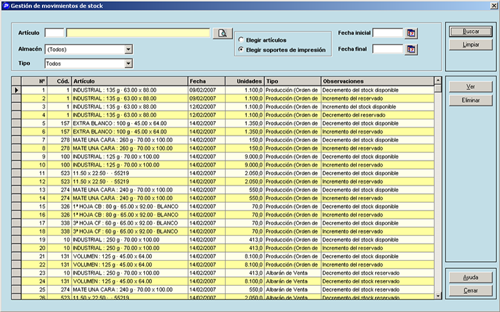This screenshot has width=500, height=312.
Task: Focus the Artículo code input field
Action: point(54,33)
